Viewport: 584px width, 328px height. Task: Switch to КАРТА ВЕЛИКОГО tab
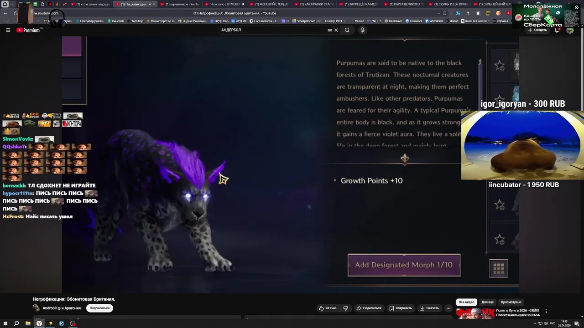(x=403, y=4)
